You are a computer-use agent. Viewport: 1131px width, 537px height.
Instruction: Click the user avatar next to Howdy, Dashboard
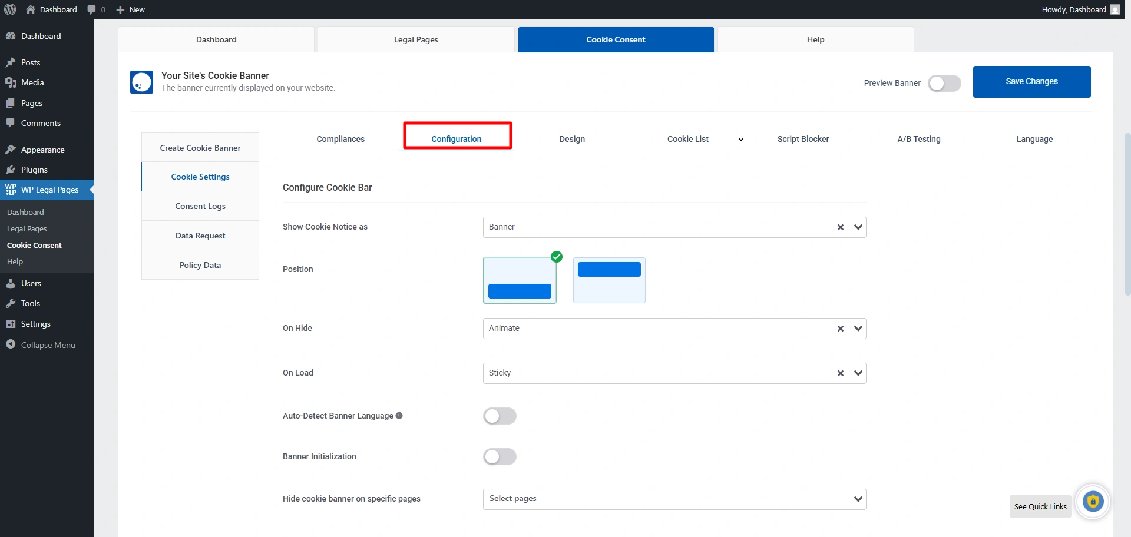click(x=1115, y=9)
